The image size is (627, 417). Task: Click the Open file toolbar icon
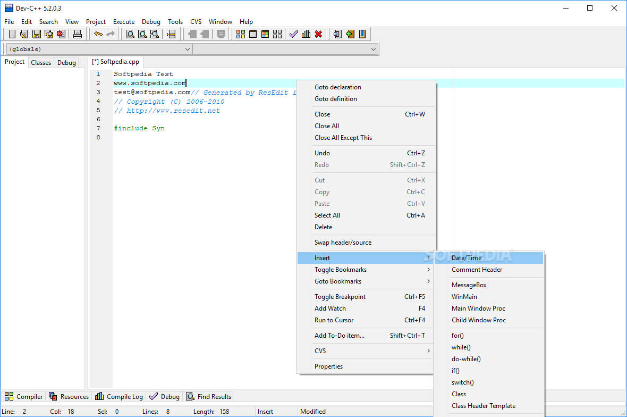click(x=24, y=34)
